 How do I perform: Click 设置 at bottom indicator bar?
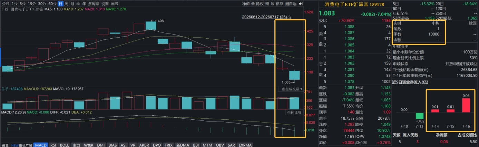(5, 145)
